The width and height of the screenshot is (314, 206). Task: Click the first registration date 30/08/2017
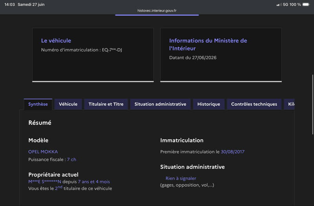pos(232,152)
